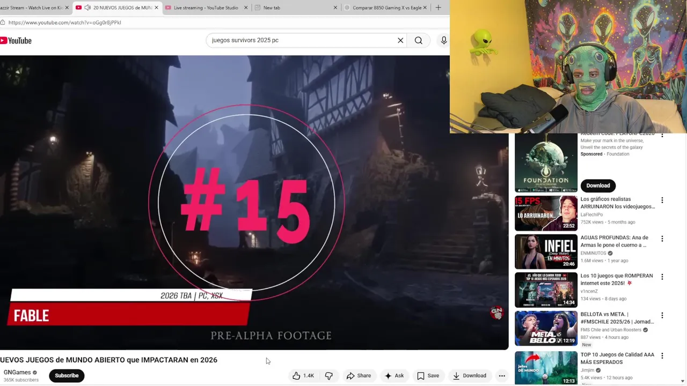Open options menu for the Foundation sponsored ad

[662, 135]
